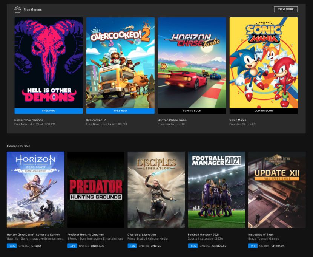The image size is (313, 257).
Task: Click COMING SOON bar under Sonic Mania cover
Action: pos(264,111)
